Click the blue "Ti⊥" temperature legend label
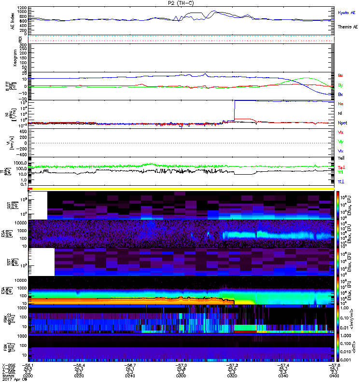362x386 pixels. tap(341, 182)
